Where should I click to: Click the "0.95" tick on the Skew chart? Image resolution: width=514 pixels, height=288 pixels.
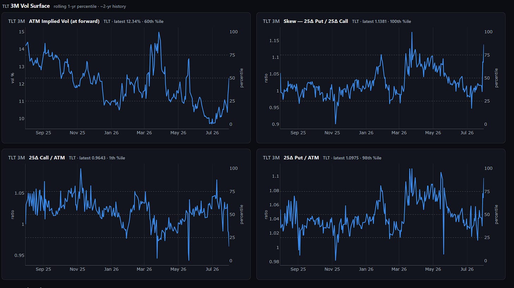click(274, 108)
